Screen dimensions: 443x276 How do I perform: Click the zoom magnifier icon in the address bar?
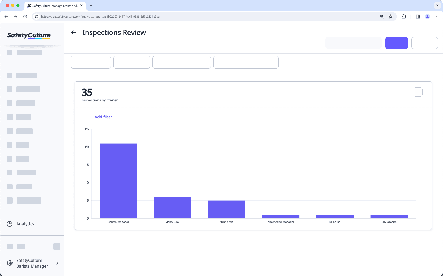[x=382, y=16]
